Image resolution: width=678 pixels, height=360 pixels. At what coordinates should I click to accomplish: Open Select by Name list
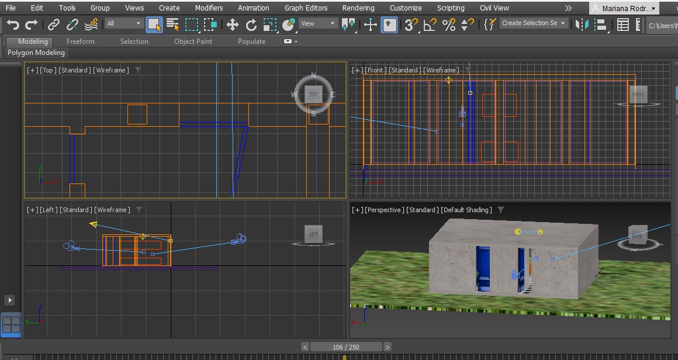173,24
